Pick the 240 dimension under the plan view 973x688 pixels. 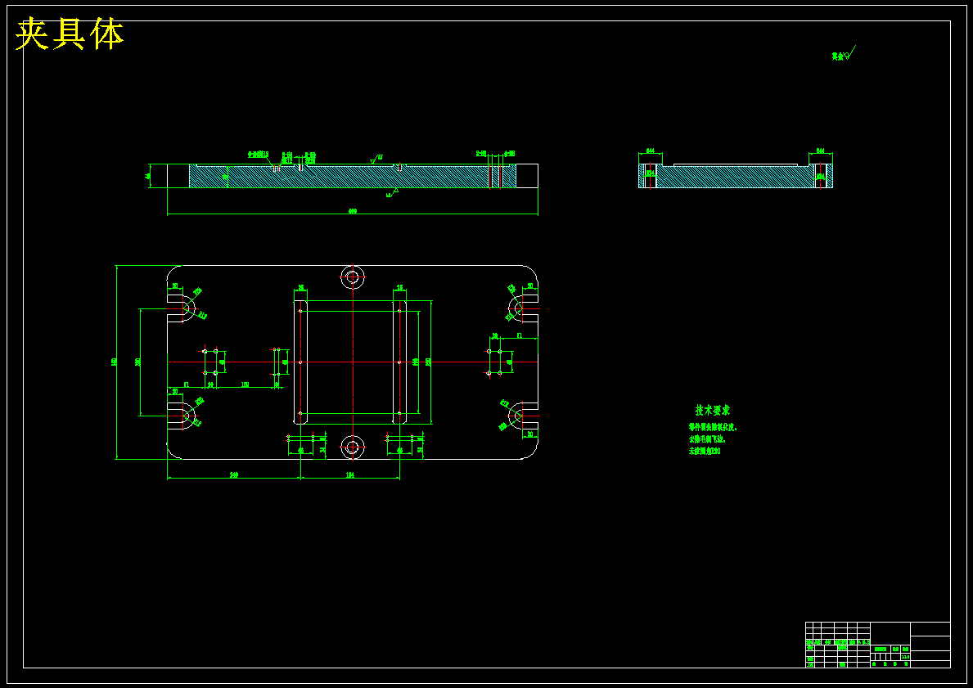tap(234, 474)
